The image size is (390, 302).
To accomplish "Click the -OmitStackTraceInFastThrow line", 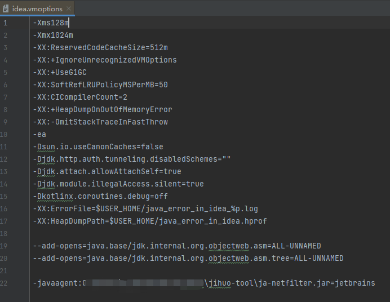I will tap(100, 122).
